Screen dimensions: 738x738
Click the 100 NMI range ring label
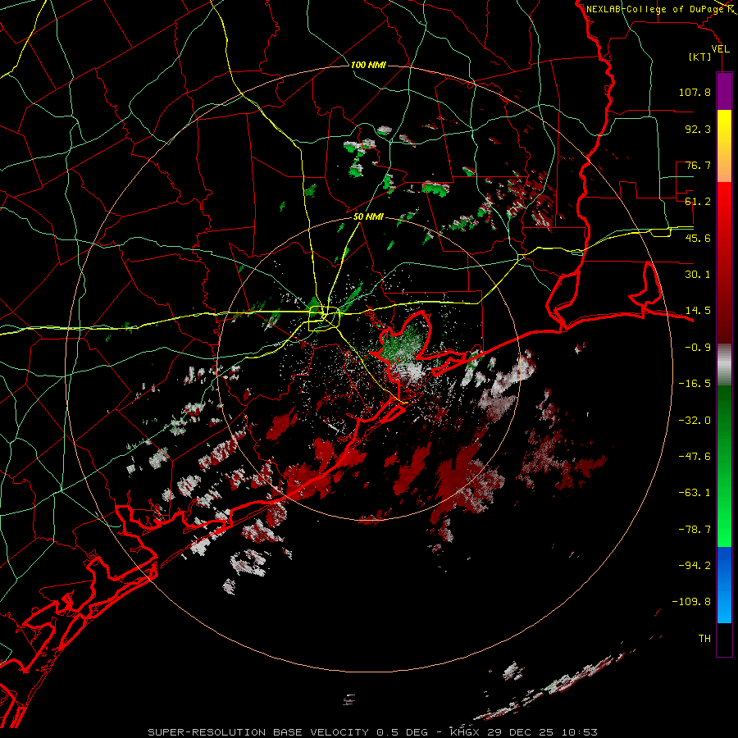click(368, 65)
